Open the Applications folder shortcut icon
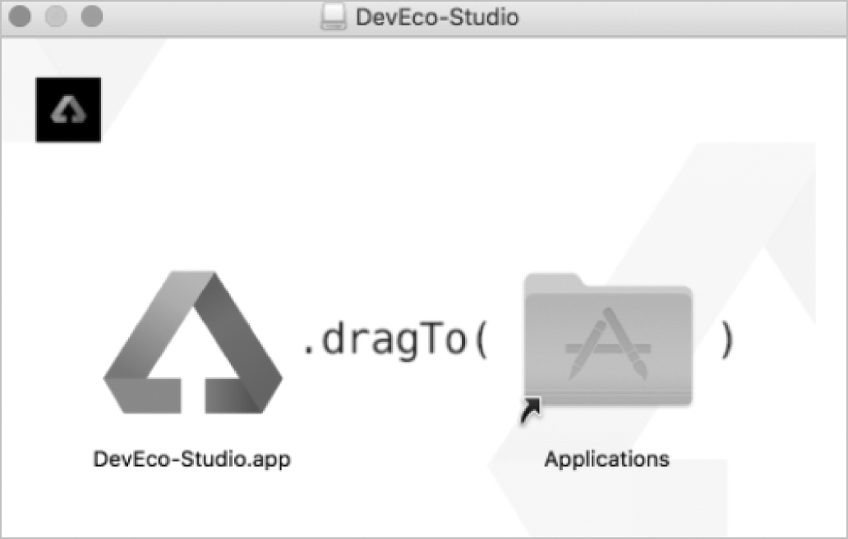Viewport: 848px width, 539px height. tap(607, 342)
